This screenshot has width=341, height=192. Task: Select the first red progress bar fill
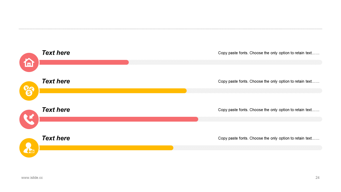tap(84, 62)
